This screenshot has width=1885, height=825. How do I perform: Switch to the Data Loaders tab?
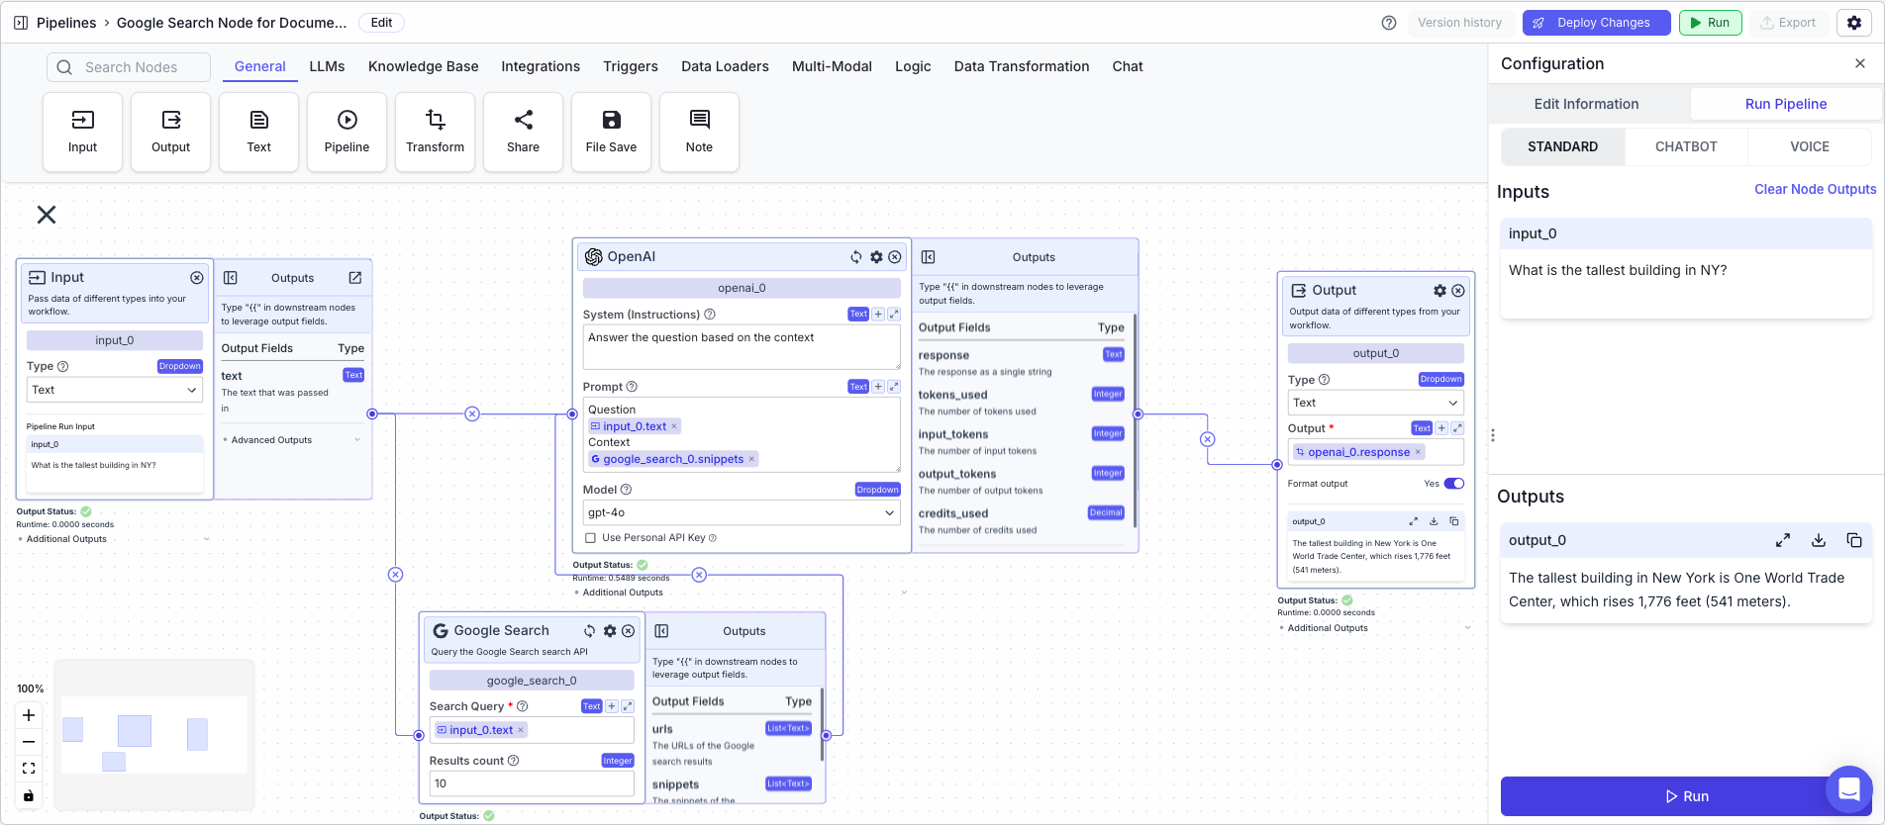pos(725,66)
